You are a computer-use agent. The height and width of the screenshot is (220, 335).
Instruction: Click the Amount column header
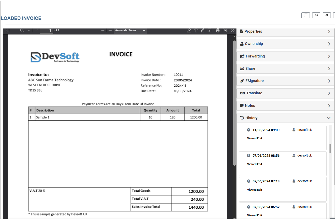[172, 110]
